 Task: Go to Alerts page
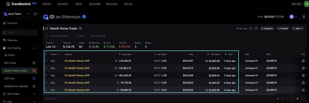tap(79, 4)
